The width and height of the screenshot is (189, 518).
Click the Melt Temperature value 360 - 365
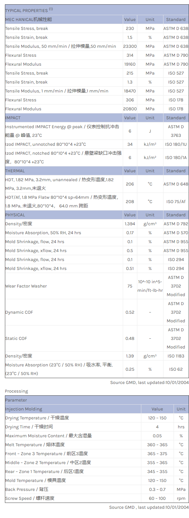(x=157, y=445)
